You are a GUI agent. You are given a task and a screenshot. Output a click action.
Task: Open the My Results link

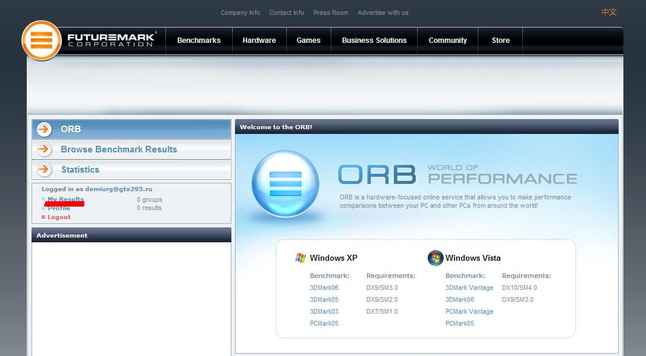65,199
